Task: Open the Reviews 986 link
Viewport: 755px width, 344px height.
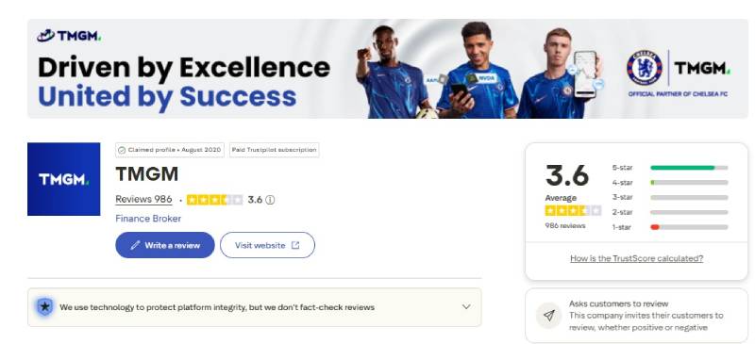Action: 143,199
